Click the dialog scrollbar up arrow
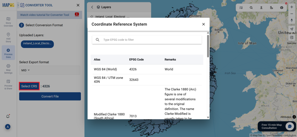The width and height of the screenshot is (297, 137). [x=208, y=33]
